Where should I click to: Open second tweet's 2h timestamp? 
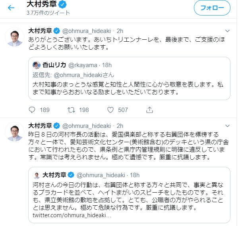[120, 126]
